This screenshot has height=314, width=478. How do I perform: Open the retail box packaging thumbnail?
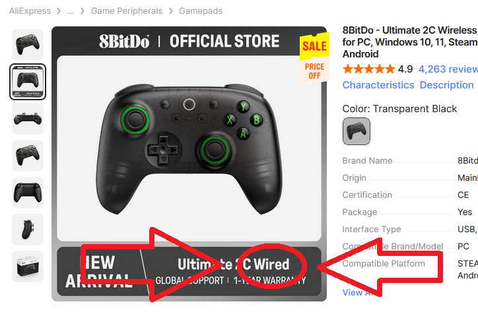pyautogui.click(x=28, y=267)
